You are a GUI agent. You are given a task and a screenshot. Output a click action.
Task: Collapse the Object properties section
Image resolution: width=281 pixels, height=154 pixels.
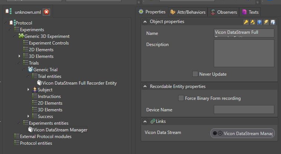click(x=145, y=22)
